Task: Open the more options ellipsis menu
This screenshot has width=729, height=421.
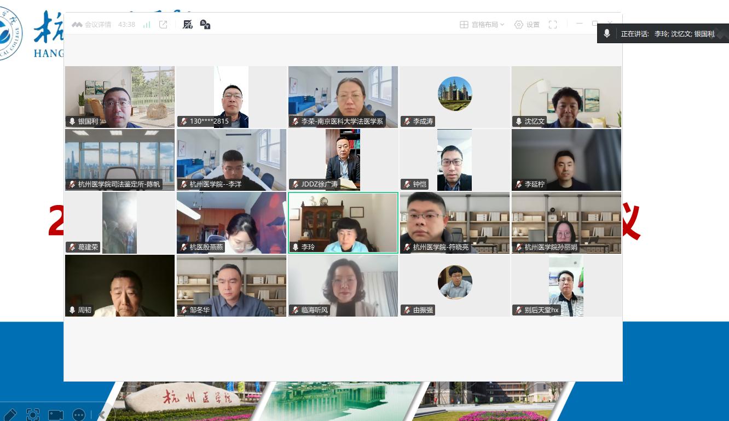Action: [x=79, y=414]
